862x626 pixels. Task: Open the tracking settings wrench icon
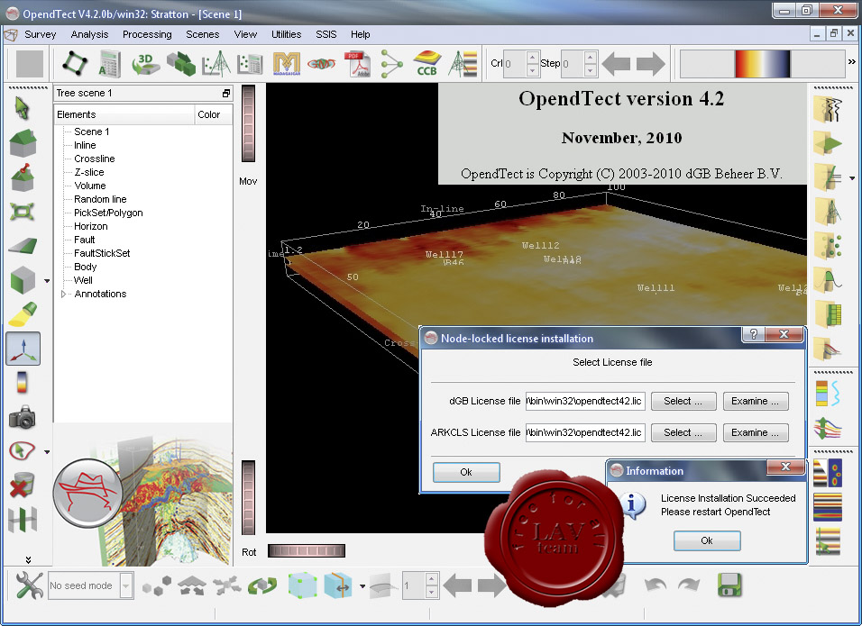[x=29, y=585]
